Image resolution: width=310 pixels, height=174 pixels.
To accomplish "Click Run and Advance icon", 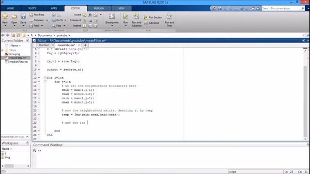I will 136,16.
